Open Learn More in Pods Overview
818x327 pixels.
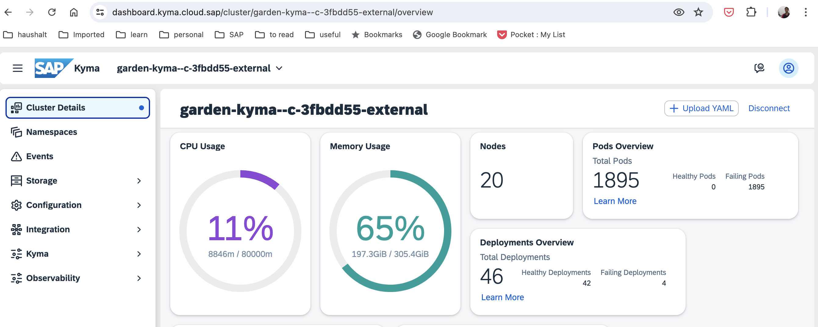615,201
